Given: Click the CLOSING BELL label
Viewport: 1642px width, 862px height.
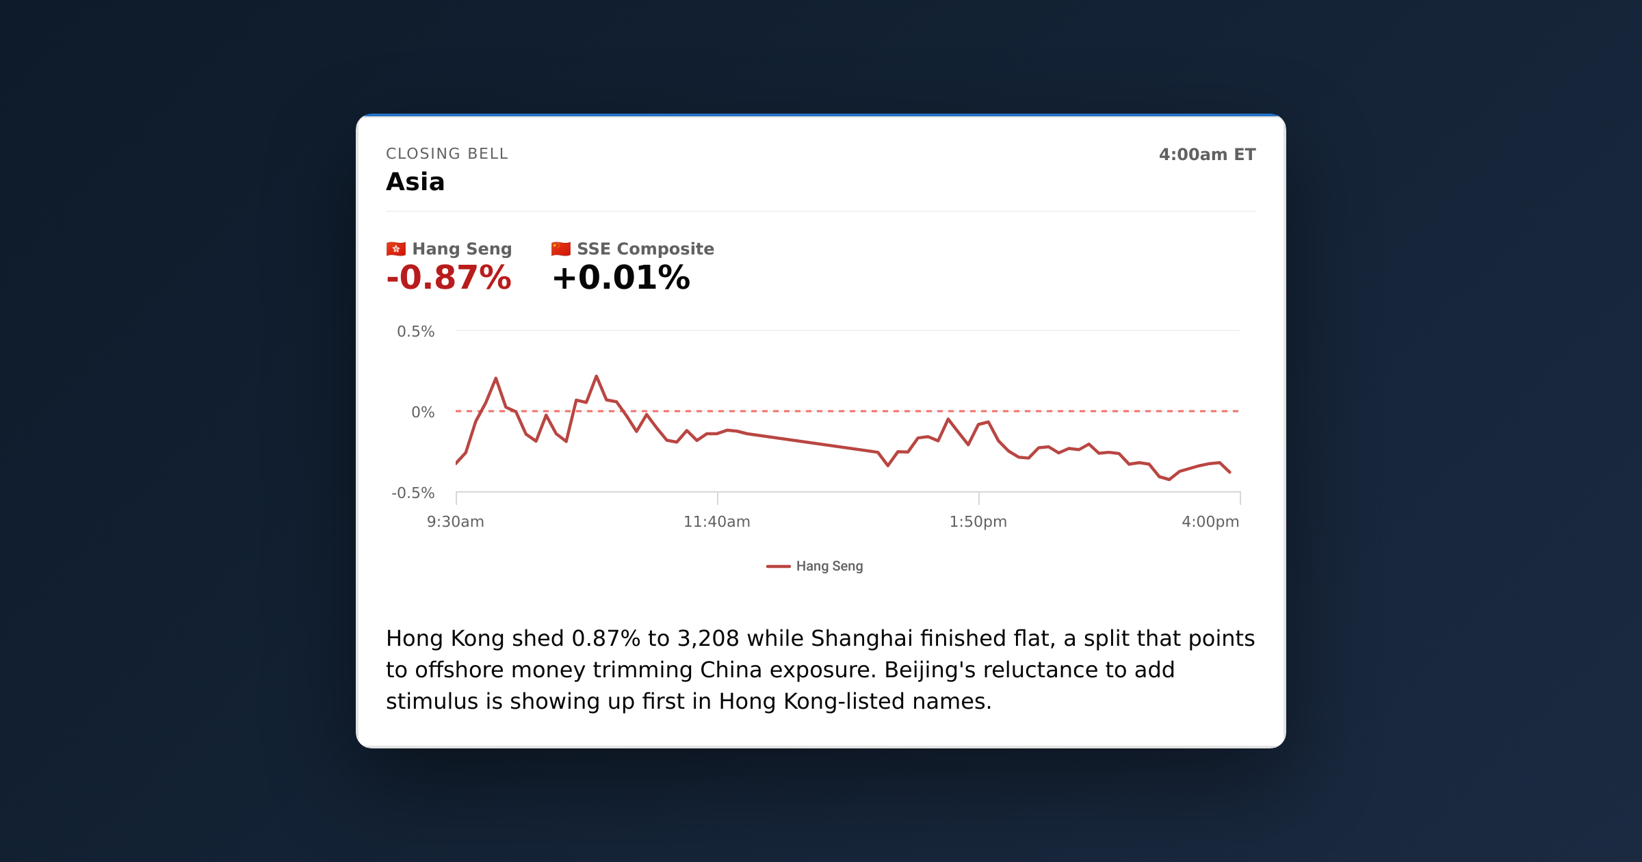Looking at the screenshot, I should coord(447,154).
